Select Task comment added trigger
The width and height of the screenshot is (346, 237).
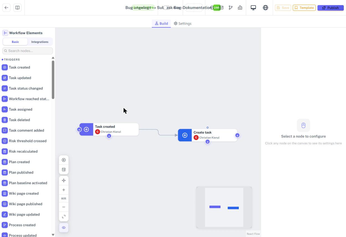tap(25, 131)
